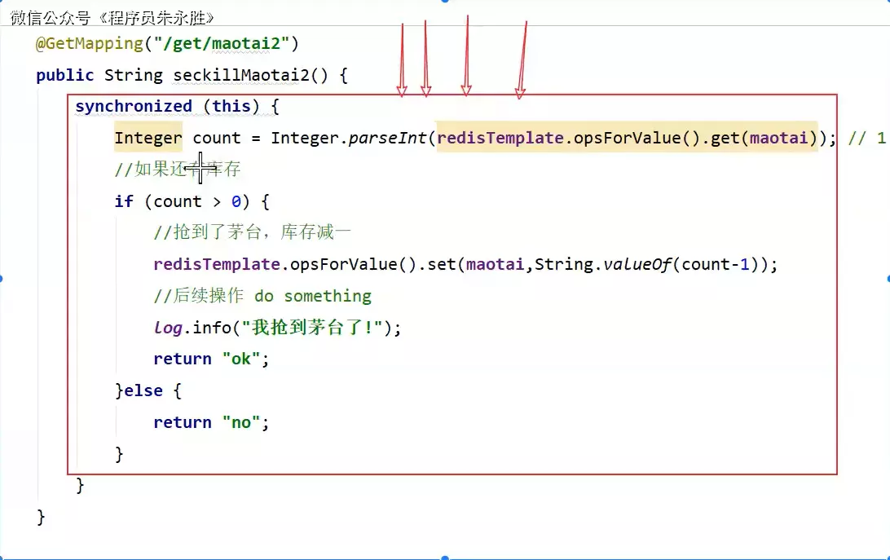This screenshot has width=890, height=560.
Task: Click the left-edge blue selection handle
Action: [x=2, y=279]
